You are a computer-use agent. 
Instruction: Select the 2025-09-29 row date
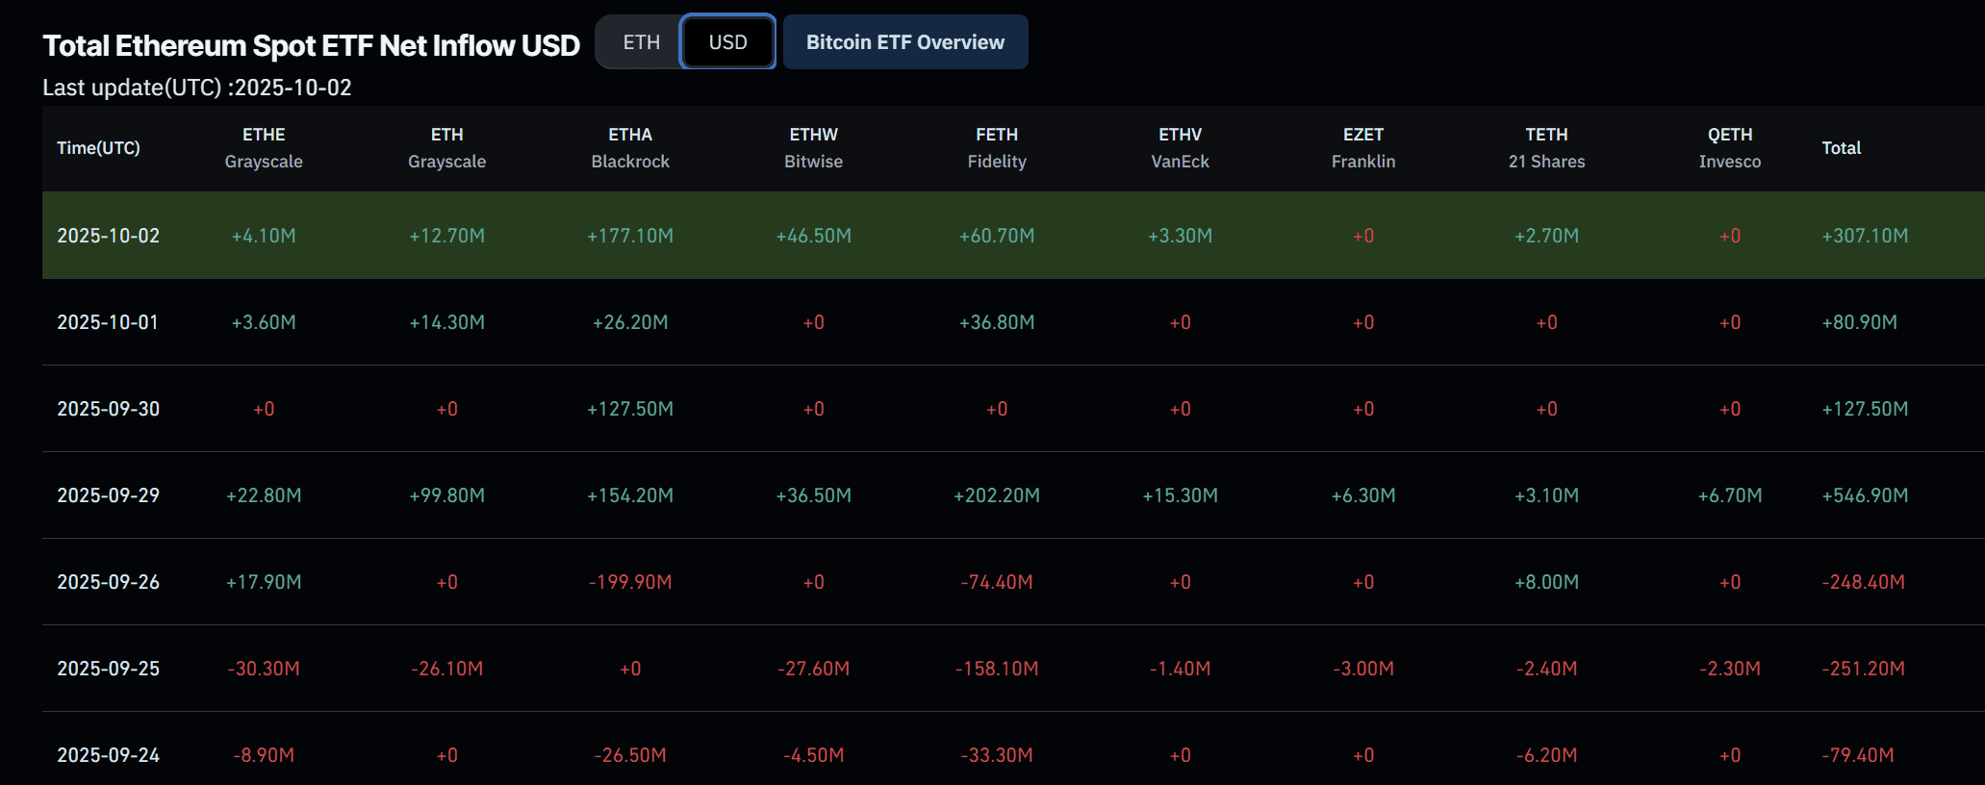point(108,495)
